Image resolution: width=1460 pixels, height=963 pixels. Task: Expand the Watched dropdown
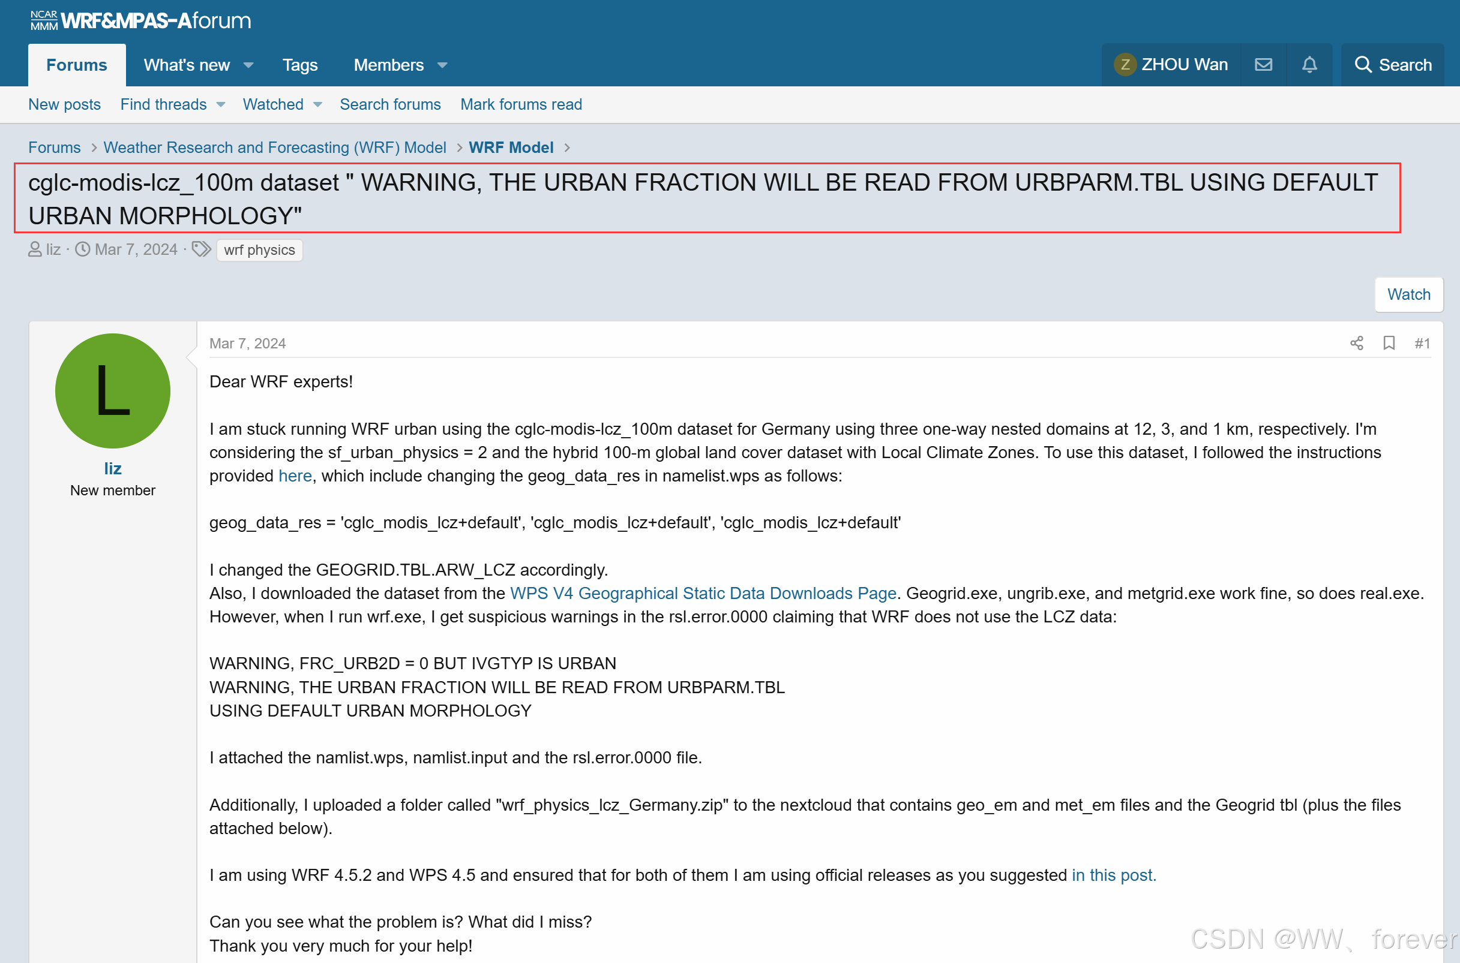pos(317,104)
